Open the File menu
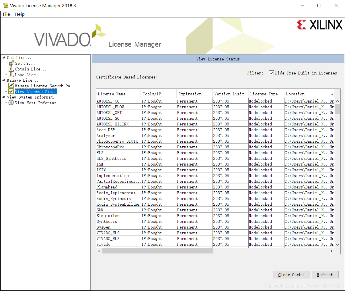 tap(6, 14)
